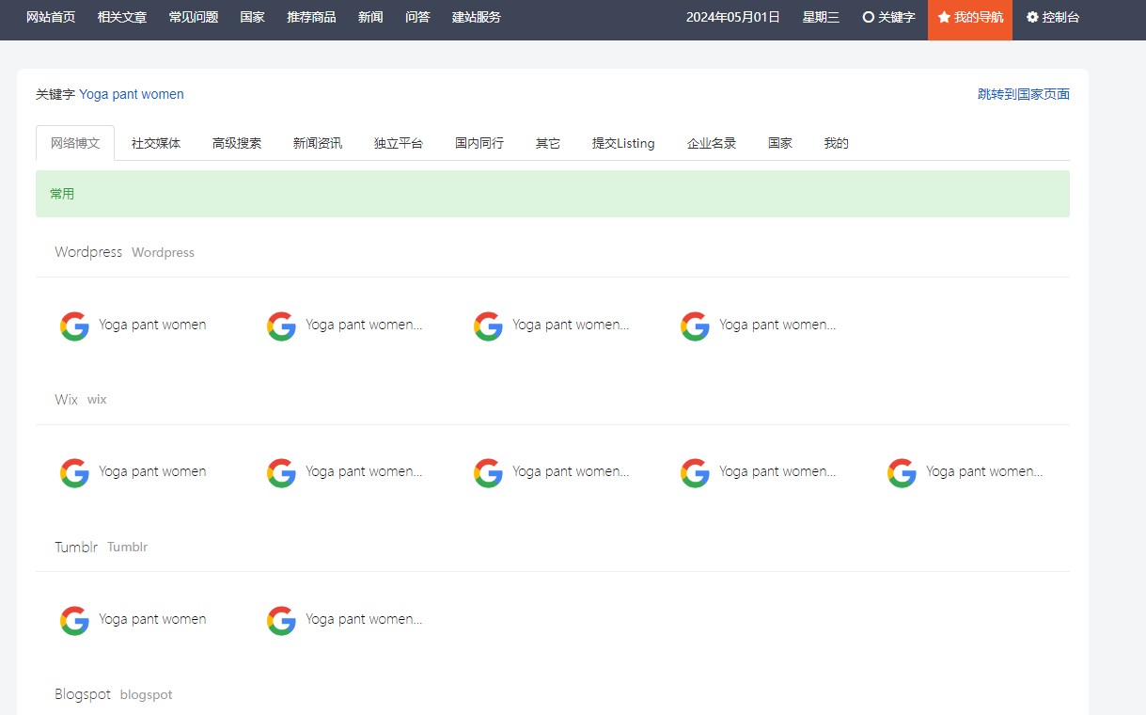Switch to the 其它 tab
Screen dimensions: 1146x715
coord(548,143)
